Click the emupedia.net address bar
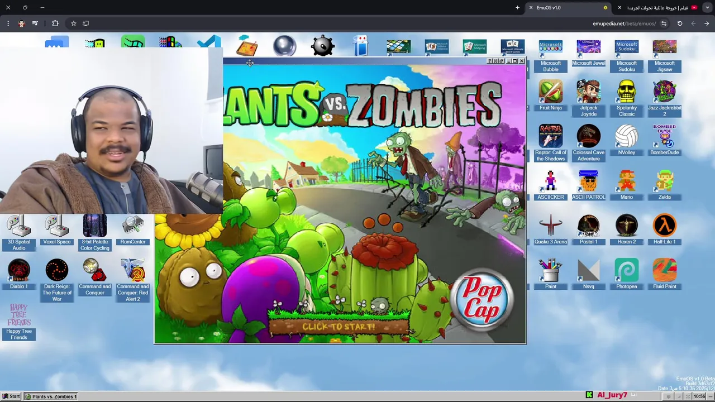Viewport: 715px width, 402px height. click(x=625, y=23)
